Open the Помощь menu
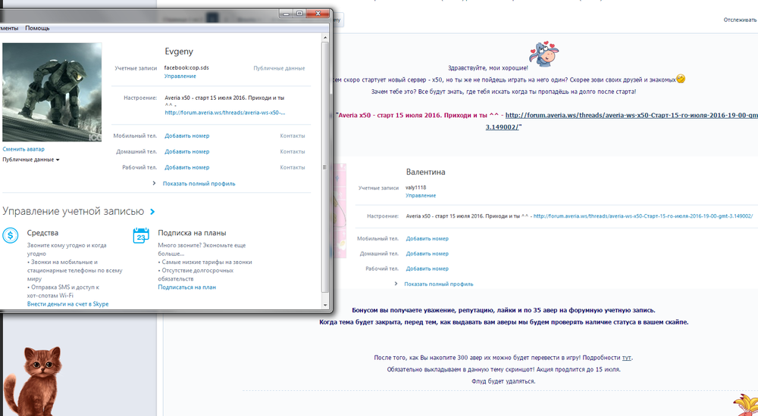 point(37,28)
